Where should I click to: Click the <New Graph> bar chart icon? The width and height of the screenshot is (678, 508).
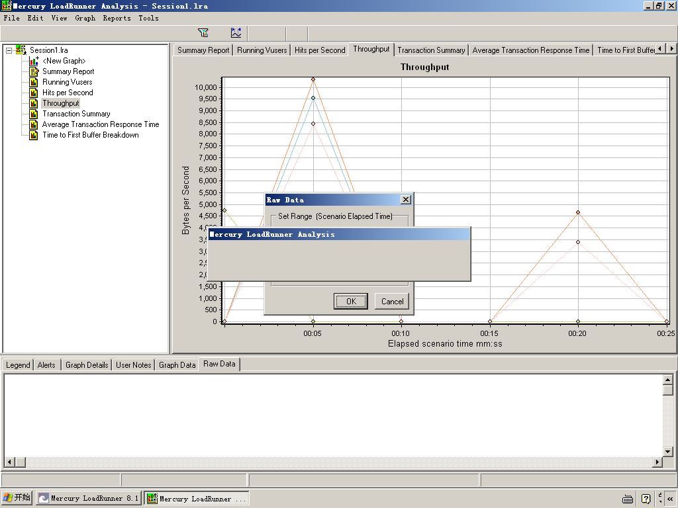click(x=34, y=61)
